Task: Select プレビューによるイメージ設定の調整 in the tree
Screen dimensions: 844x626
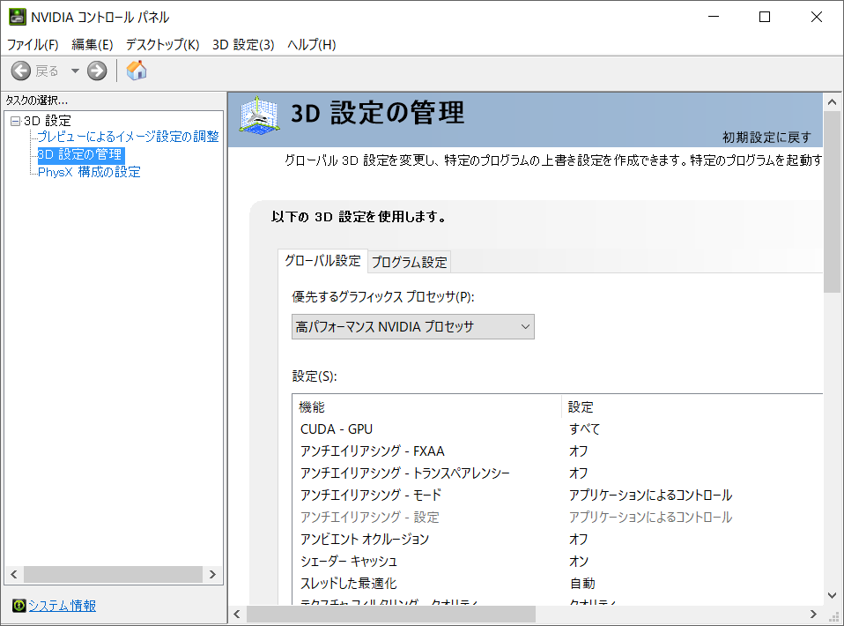Action: 128,137
